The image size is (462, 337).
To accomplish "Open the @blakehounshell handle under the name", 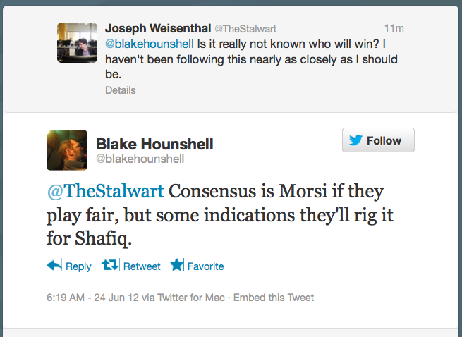I will pos(140,159).
